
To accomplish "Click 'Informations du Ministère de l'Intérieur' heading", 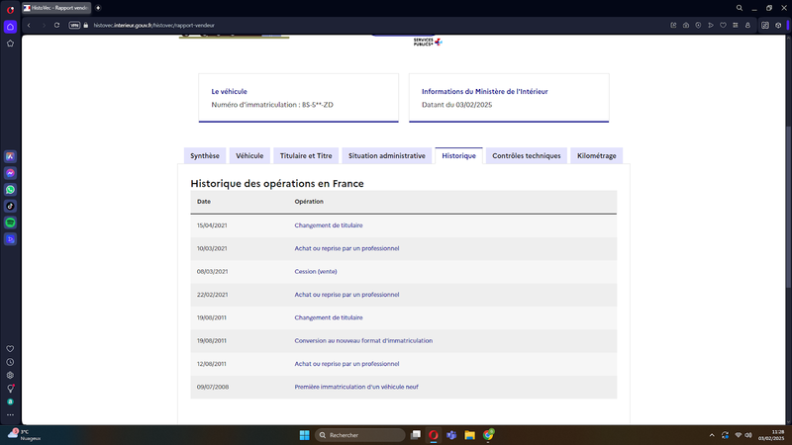I will pyautogui.click(x=484, y=91).
